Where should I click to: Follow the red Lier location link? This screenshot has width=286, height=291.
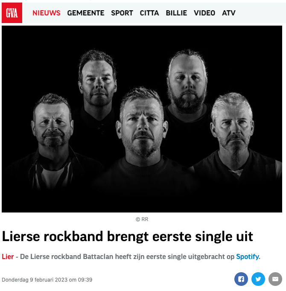click(x=8, y=257)
